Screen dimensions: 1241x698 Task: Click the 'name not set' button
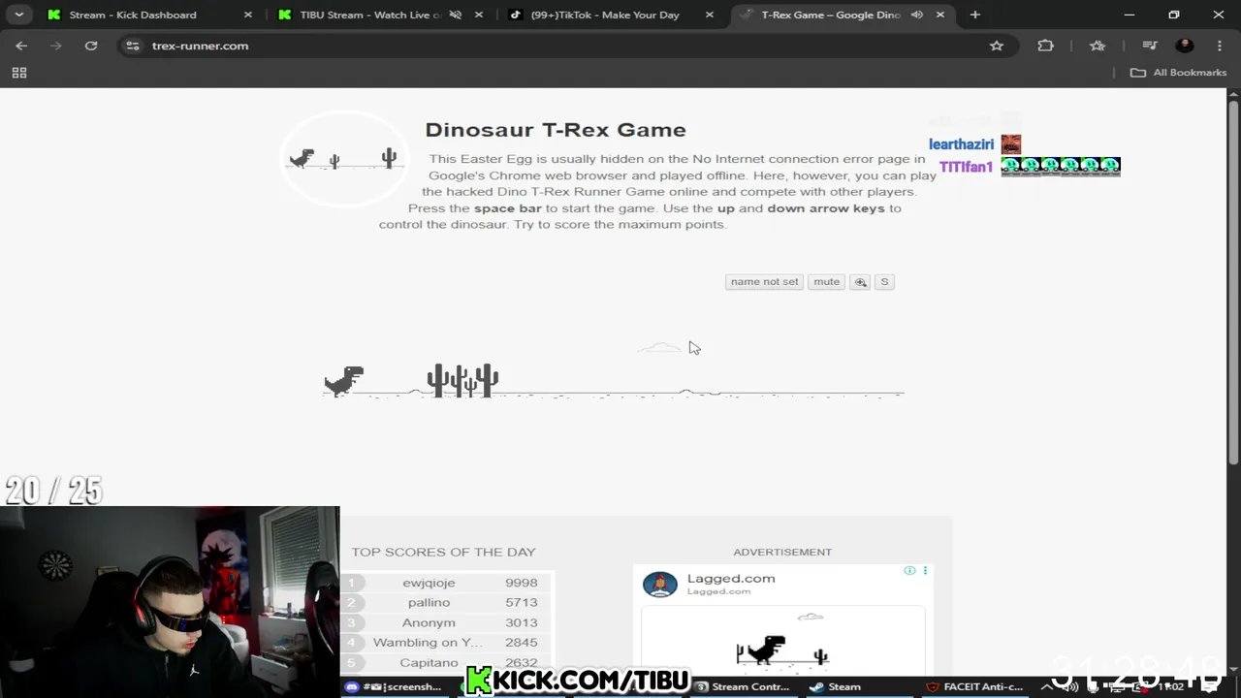pos(764,282)
